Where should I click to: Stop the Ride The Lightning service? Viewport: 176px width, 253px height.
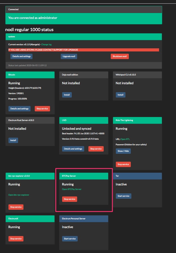[x=123, y=164]
